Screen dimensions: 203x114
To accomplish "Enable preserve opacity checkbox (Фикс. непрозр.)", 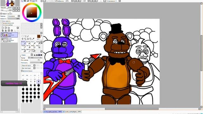I will point(1,21).
